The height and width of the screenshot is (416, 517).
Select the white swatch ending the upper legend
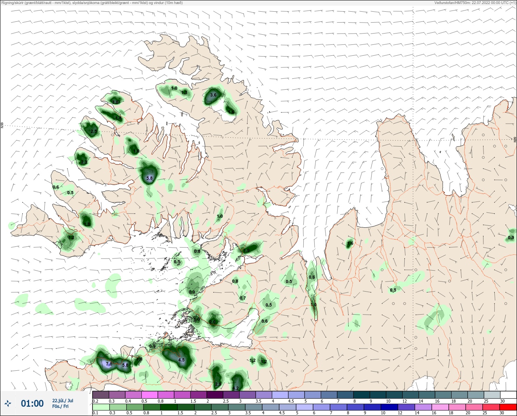click(x=508, y=395)
